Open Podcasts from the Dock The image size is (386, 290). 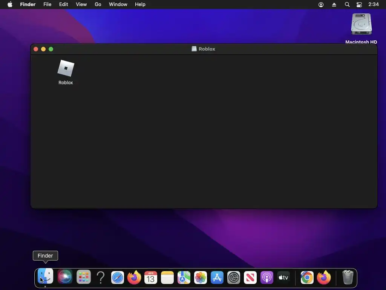coord(267,278)
